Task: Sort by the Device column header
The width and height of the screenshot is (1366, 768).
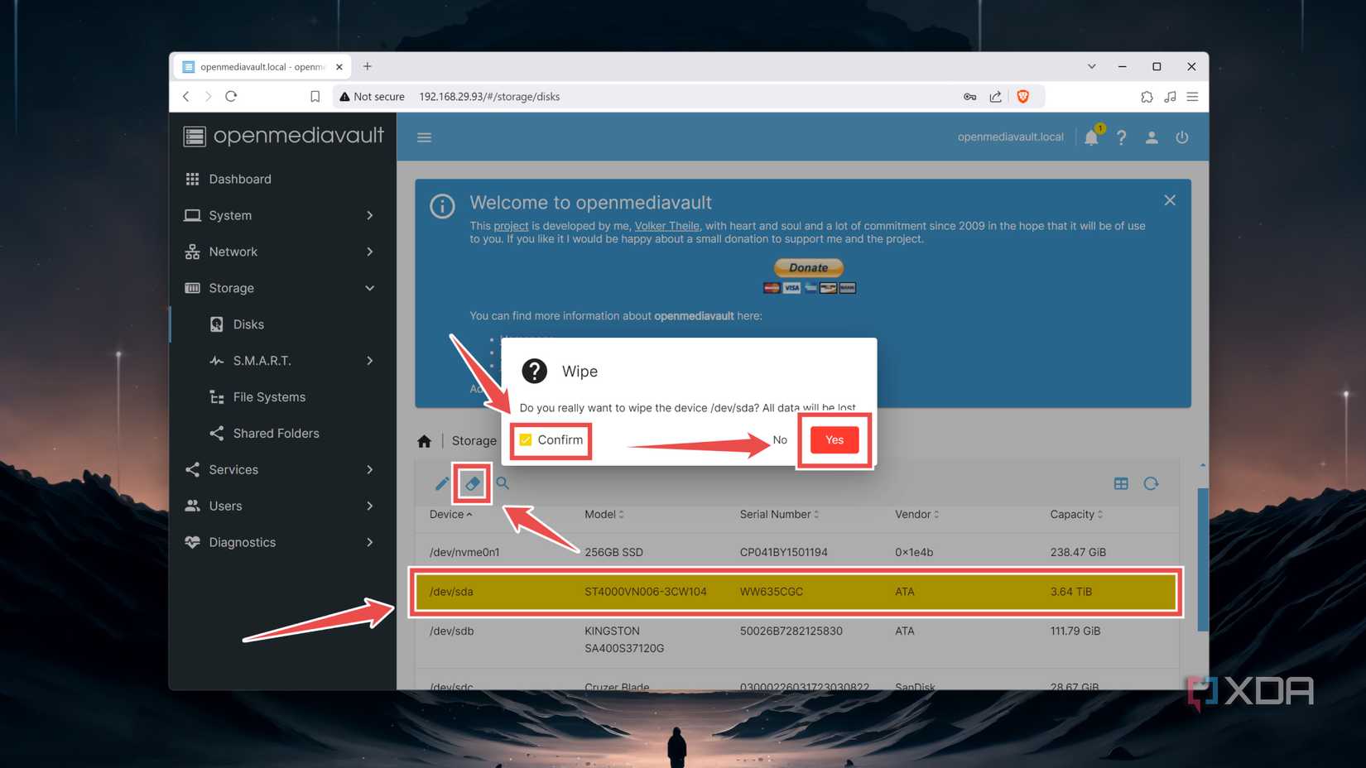Action: click(450, 515)
